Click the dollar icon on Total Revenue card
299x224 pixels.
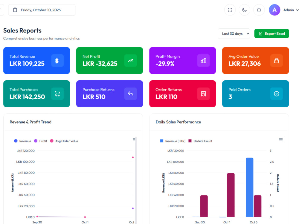[x=57, y=61]
